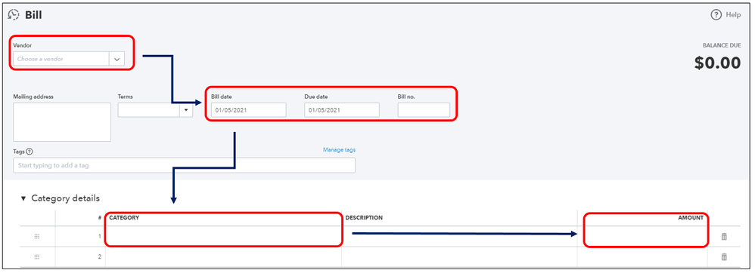Click the Mailing address text box
The height and width of the screenshot is (273, 755).
(x=62, y=122)
